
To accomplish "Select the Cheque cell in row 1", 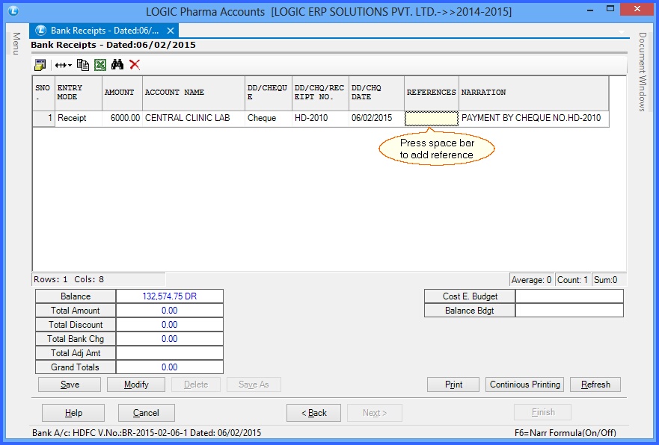I will tap(269, 118).
